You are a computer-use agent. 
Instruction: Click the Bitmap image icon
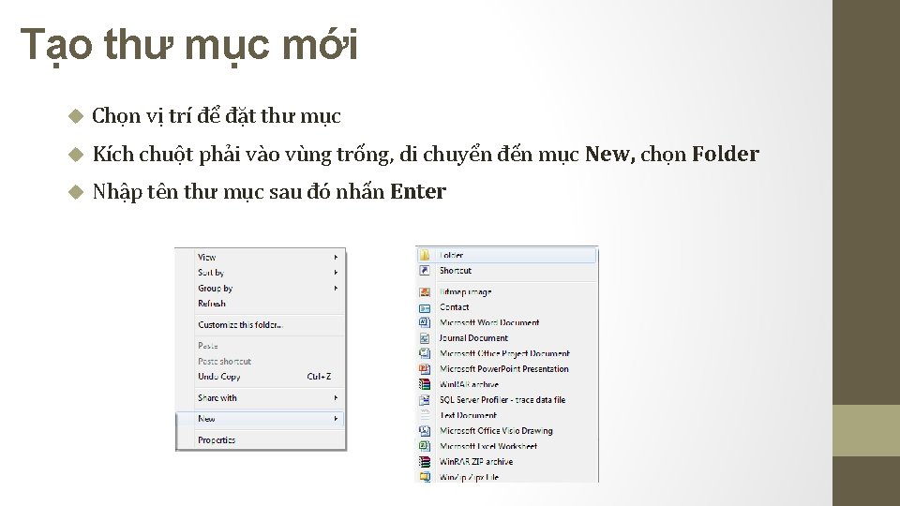point(425,292)
